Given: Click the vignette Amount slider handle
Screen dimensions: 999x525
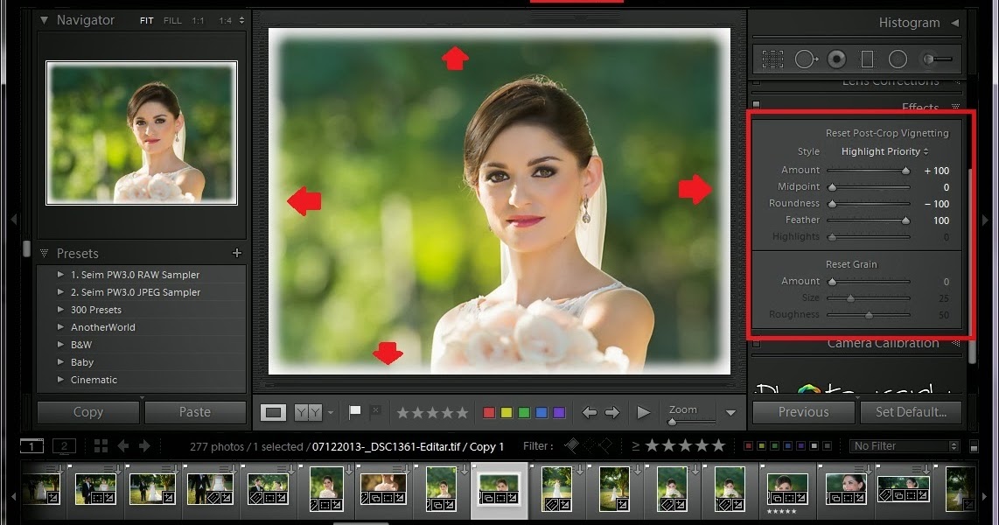Looking at the screenshot, I should coord(905,170).
